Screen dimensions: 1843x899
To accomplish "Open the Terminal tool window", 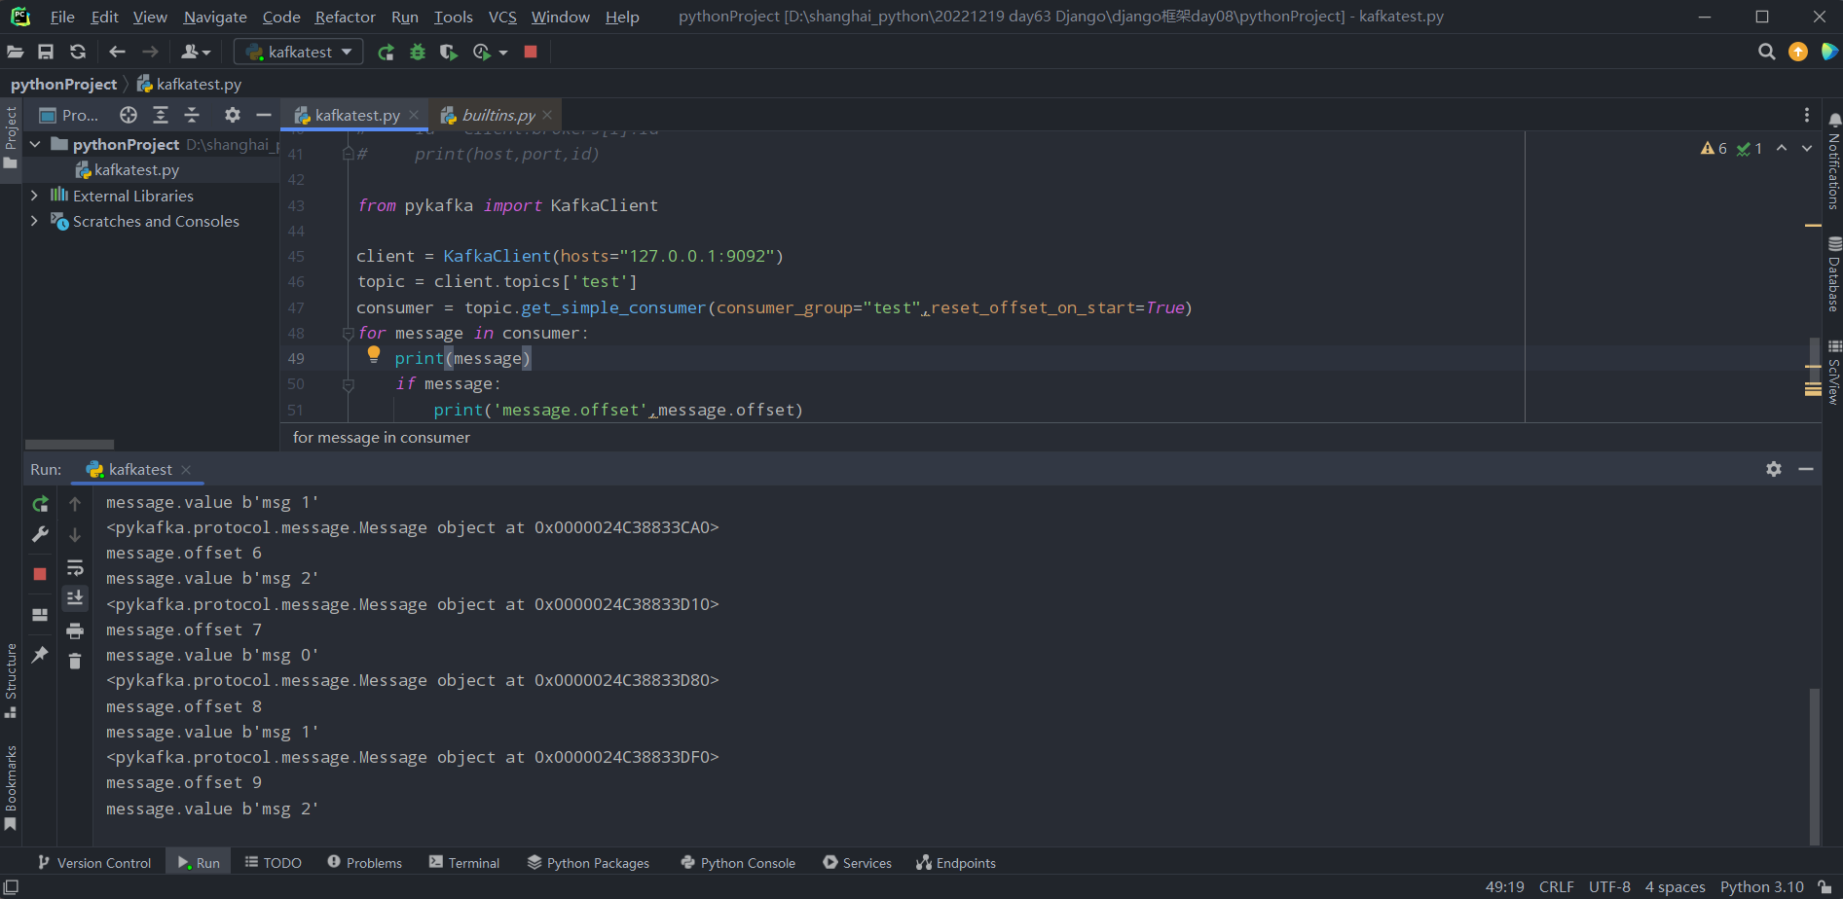I will pos(463,863).
